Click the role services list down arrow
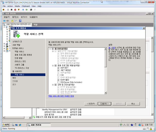Viewport: 156px width, 132px height. [106, 93]
